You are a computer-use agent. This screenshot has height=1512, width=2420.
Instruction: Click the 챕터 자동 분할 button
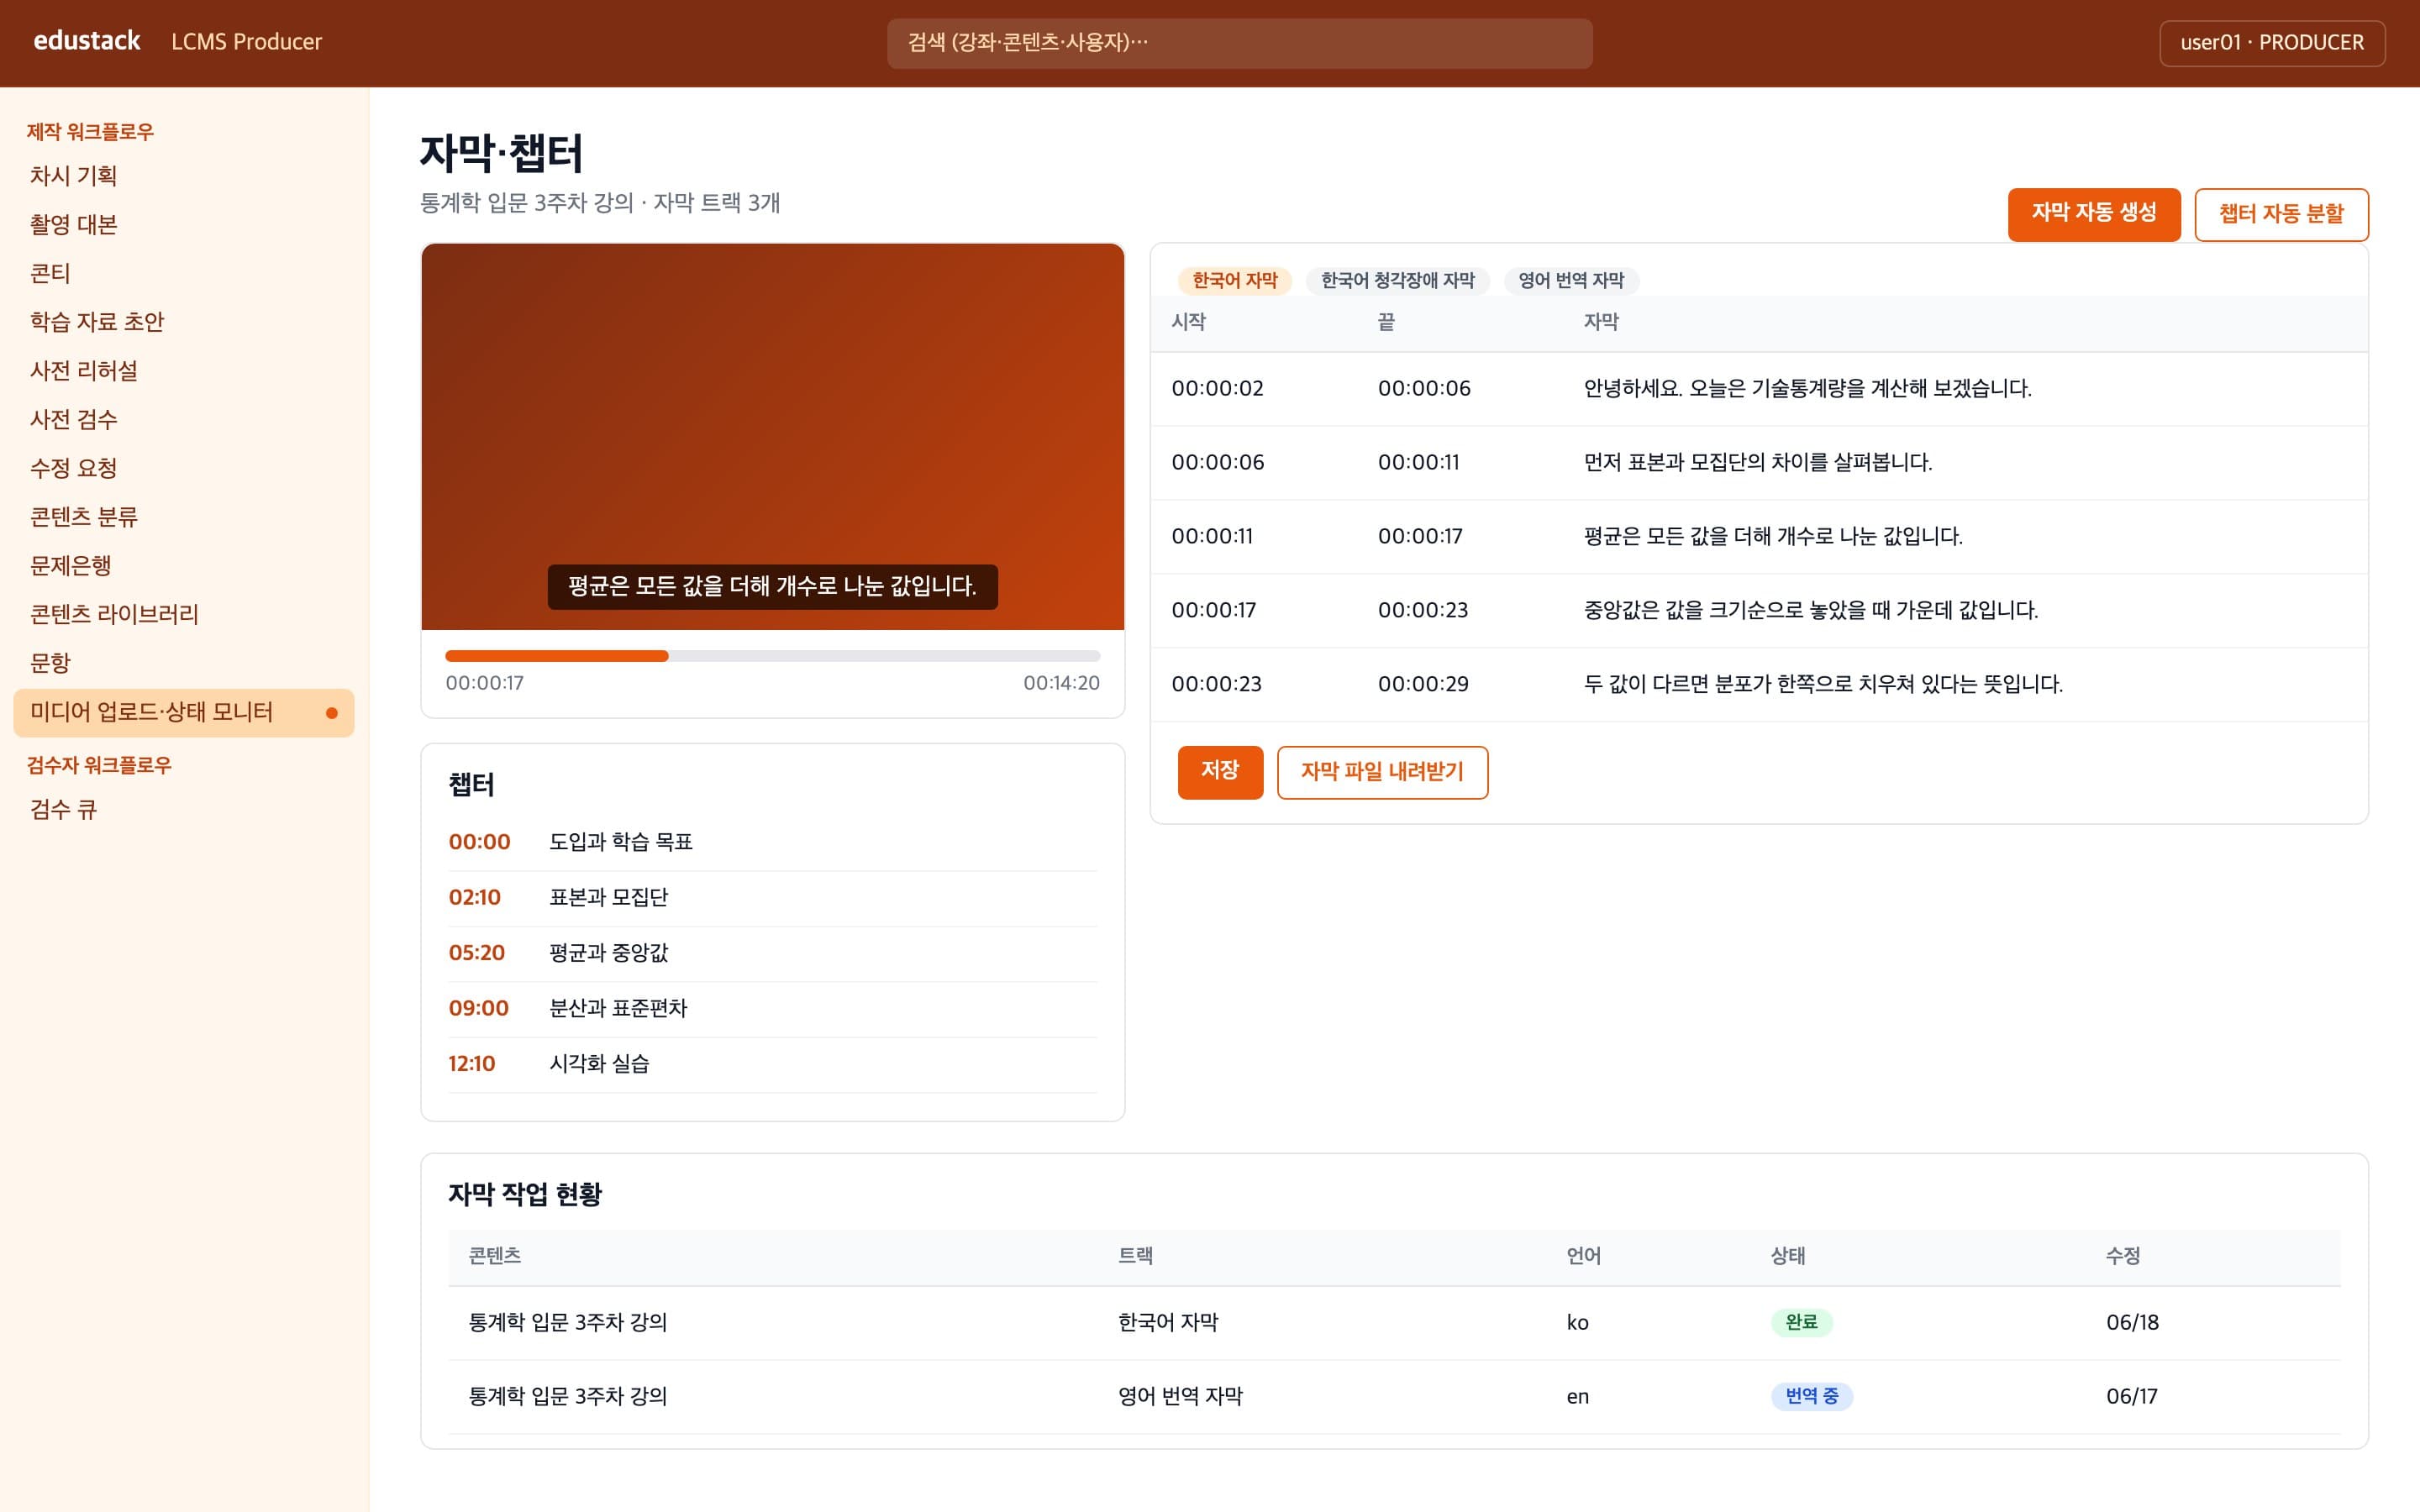[2281, 214]
